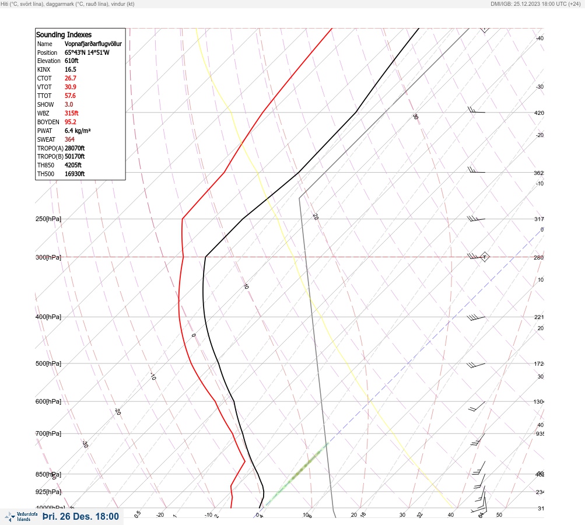Image resolution: width=585 pixels, height=525 pixels.
Task: Select the BOYDEN value 95.2
Action: 71,122
